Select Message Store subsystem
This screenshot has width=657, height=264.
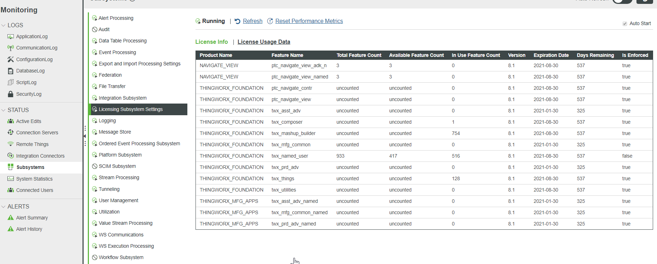pos(115,132)
